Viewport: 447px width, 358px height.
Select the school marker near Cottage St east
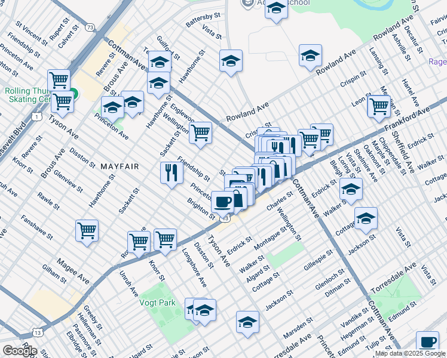point(366,220)
